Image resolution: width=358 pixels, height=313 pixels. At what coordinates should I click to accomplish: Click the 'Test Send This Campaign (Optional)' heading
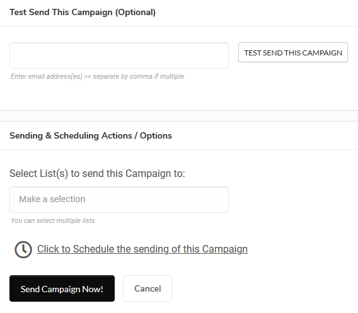[83, 13]
